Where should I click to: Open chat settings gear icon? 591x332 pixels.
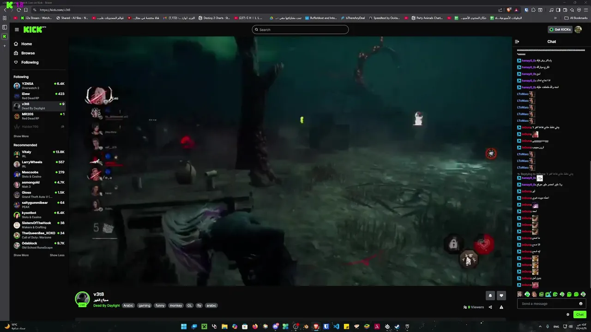[x=568, y=314]
